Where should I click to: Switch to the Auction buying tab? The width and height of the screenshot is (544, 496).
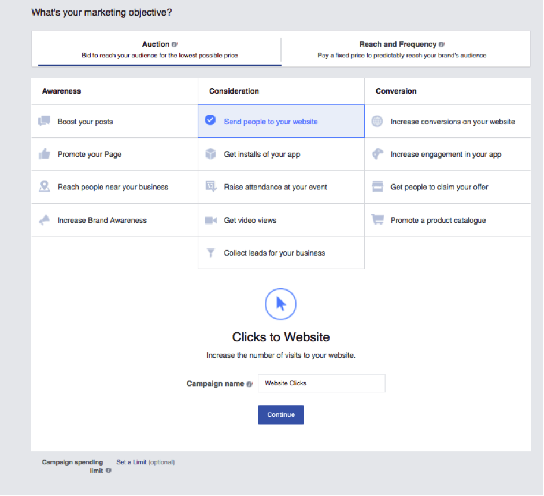[x=160, y=50]
